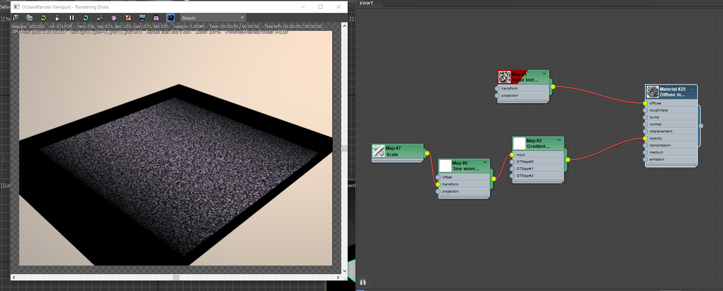This screenshot has width=723, height=291.
Task: Click the 'Render size: 800 x 600.' text
Action: (169, 32)
